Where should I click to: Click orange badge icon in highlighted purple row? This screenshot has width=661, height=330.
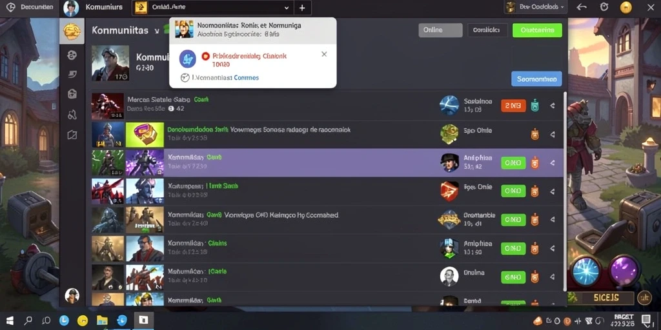click(534, 162)
